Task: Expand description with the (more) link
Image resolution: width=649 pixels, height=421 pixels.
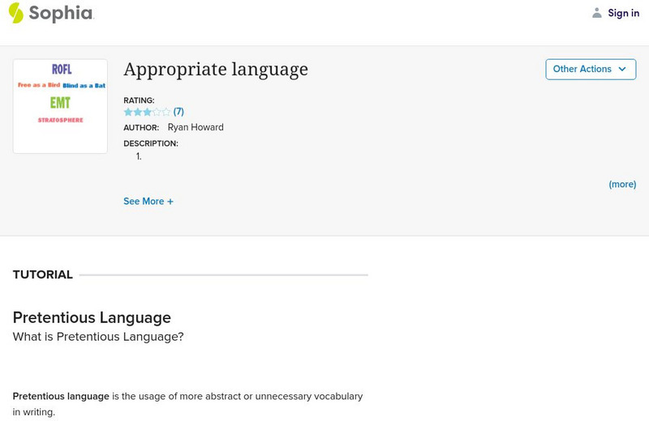Action: point(622,185)
